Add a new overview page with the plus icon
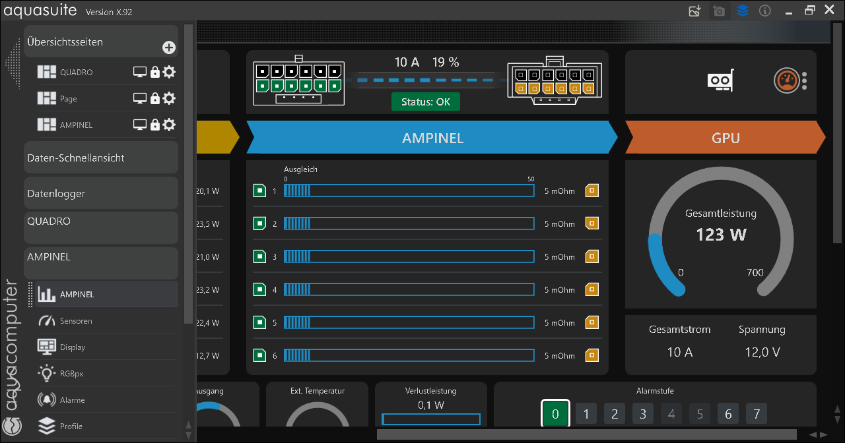Screen dimensions: 845x443 [x=169, y=47]
